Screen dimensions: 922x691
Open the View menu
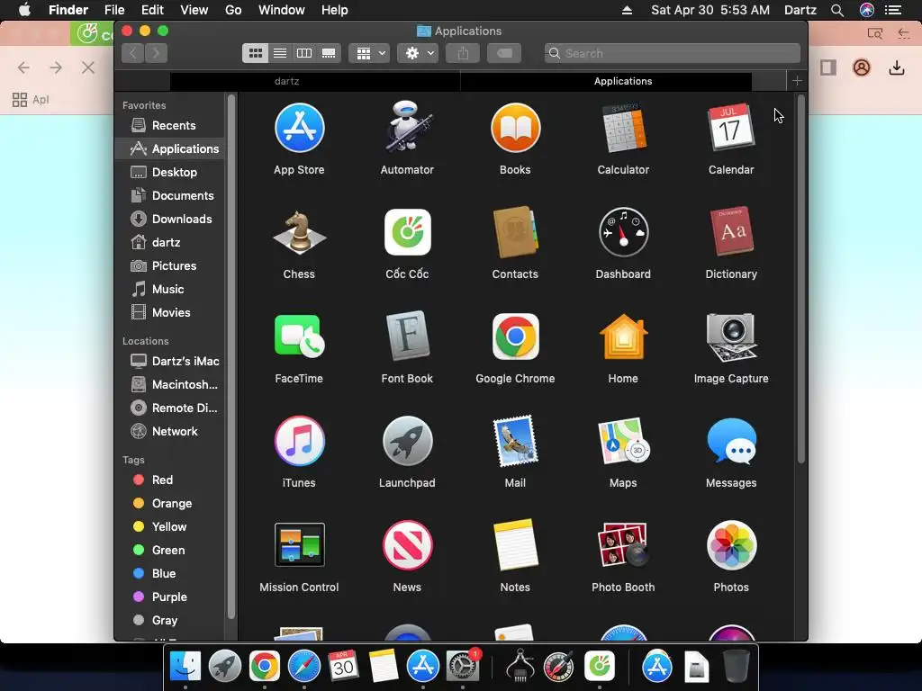(194, 10)
